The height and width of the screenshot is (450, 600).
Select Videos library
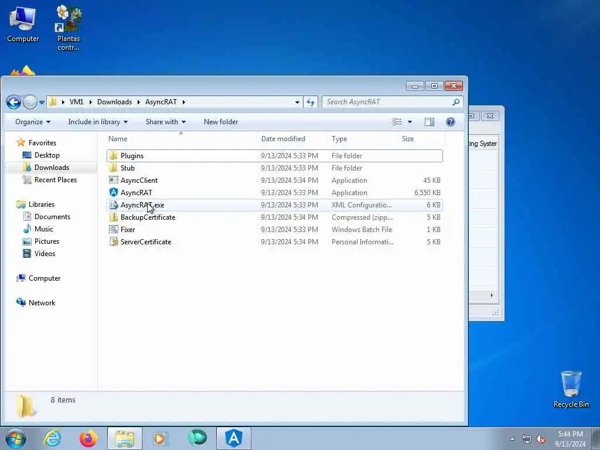point(45,253)
